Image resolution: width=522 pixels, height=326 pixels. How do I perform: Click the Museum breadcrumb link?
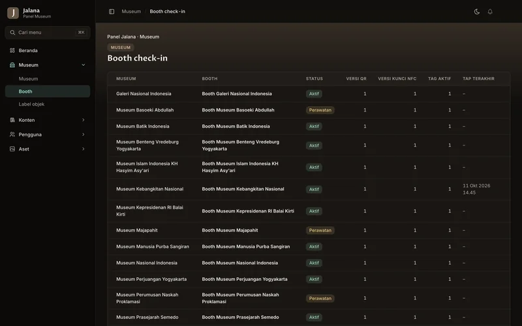(x=131, y=11)
